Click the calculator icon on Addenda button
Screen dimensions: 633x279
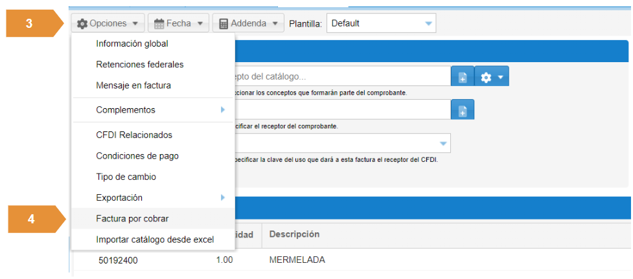click(224, 23)
